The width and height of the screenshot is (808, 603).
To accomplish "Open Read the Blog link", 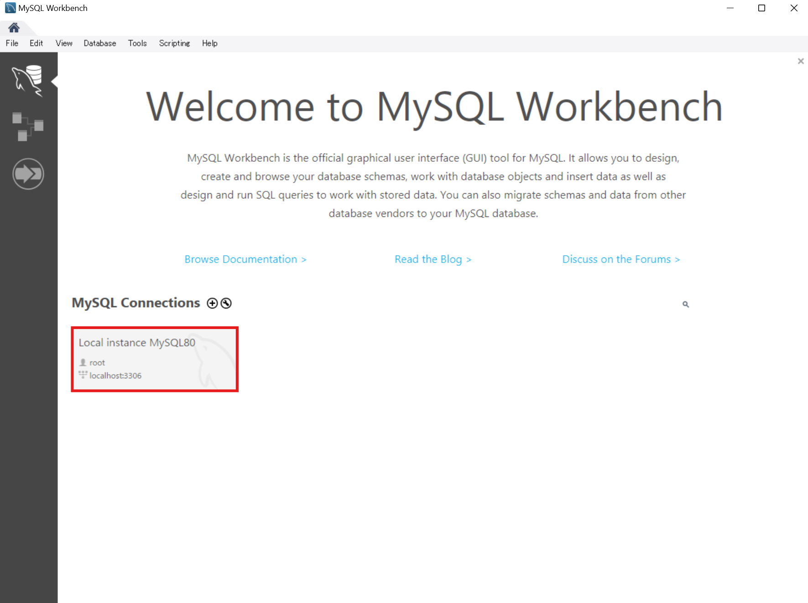I will 433,259.
